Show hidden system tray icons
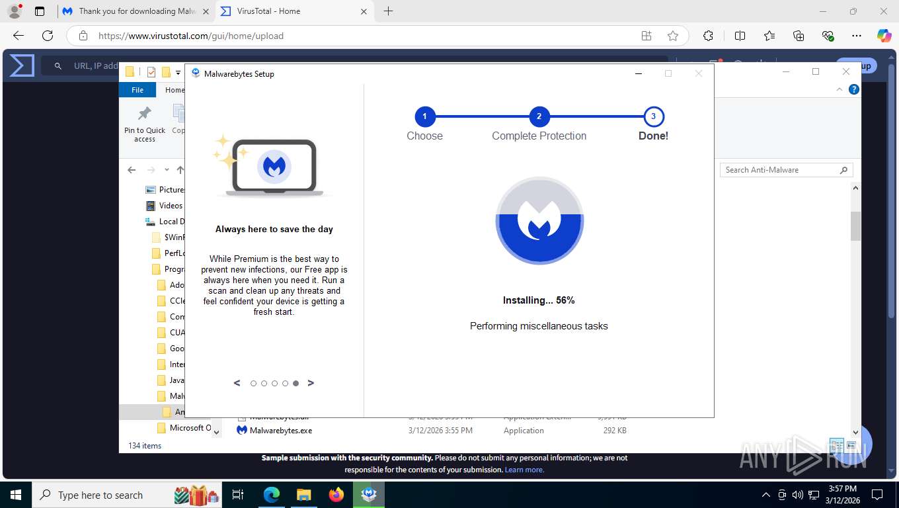Image resolution: width=899 pixels, height=508 pixels. tap(766, 495)
